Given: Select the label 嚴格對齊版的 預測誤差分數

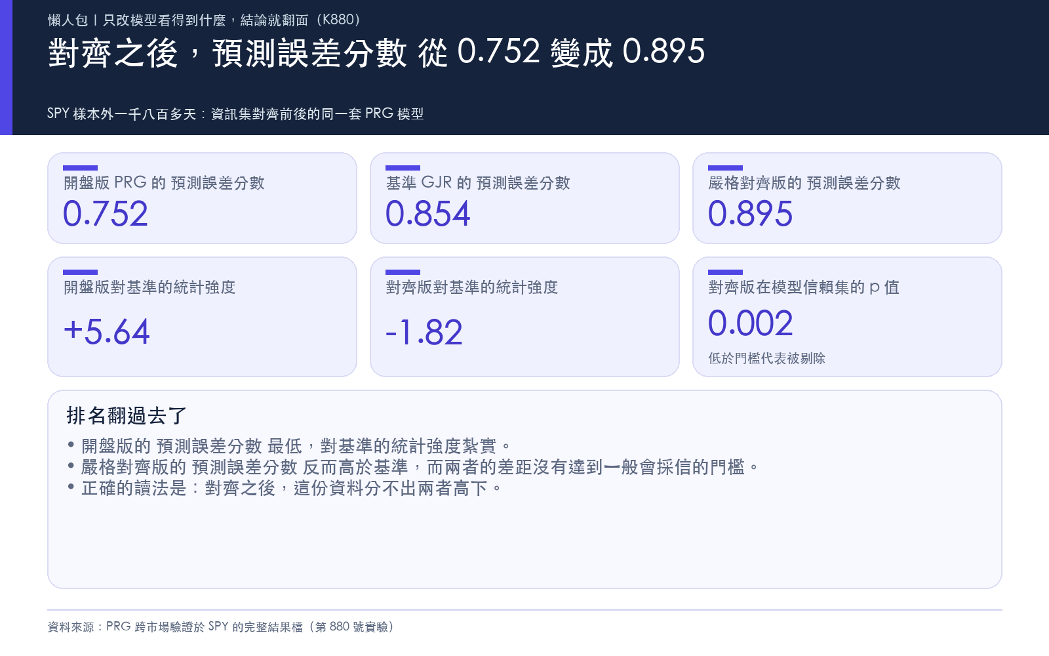Looking at the screenshot, I should (804, 183).
